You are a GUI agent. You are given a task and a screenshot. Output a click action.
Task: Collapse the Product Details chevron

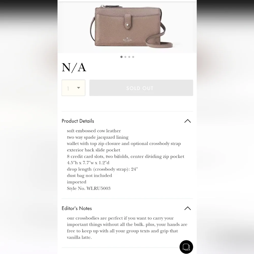tap(188, 121)
